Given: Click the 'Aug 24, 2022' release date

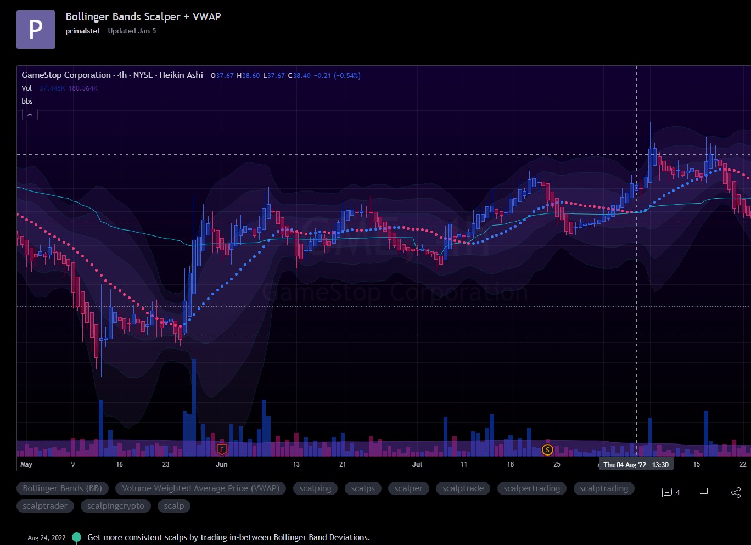Looking at the screenshot, I should pyautogui.click(x=47, y=538).
